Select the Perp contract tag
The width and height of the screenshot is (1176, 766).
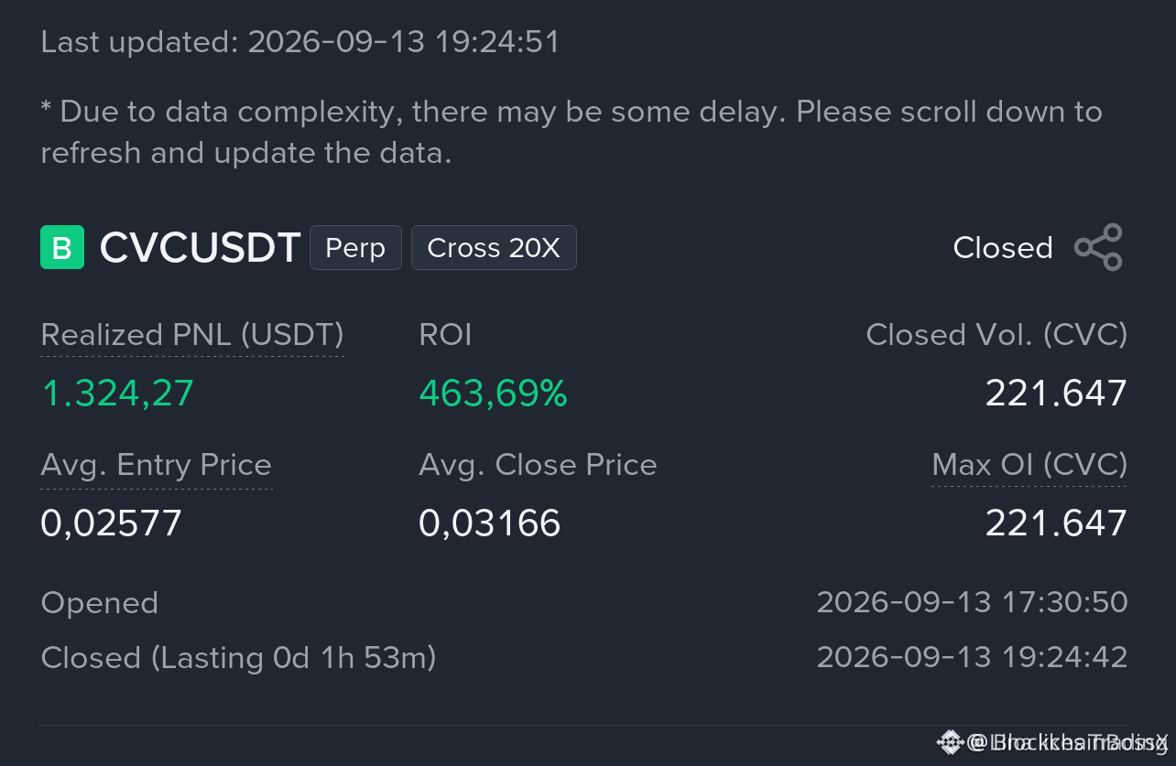(x=355, y=248)
